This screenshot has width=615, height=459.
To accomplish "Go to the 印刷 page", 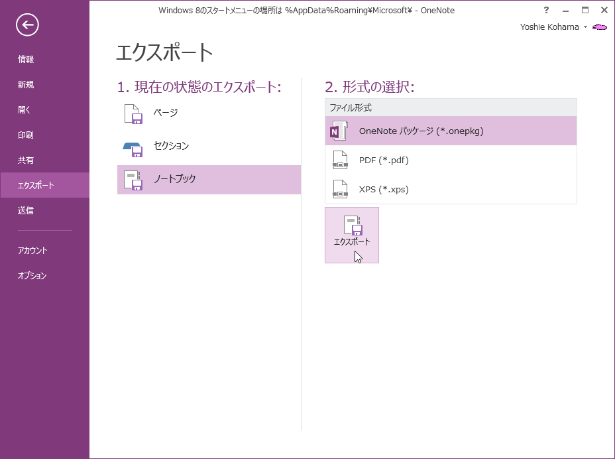I will [26, 135].
